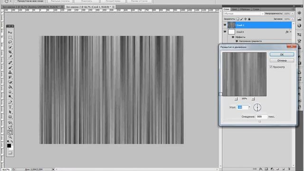Hide layer Слой 1
The image size is (304, 171).
coord(225,25)
